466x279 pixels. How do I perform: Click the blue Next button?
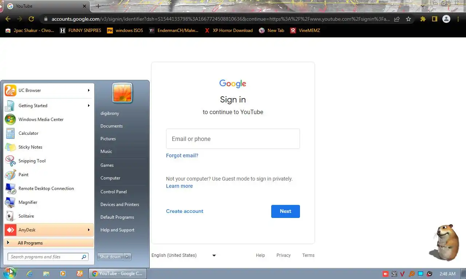(x=285, y=211)
